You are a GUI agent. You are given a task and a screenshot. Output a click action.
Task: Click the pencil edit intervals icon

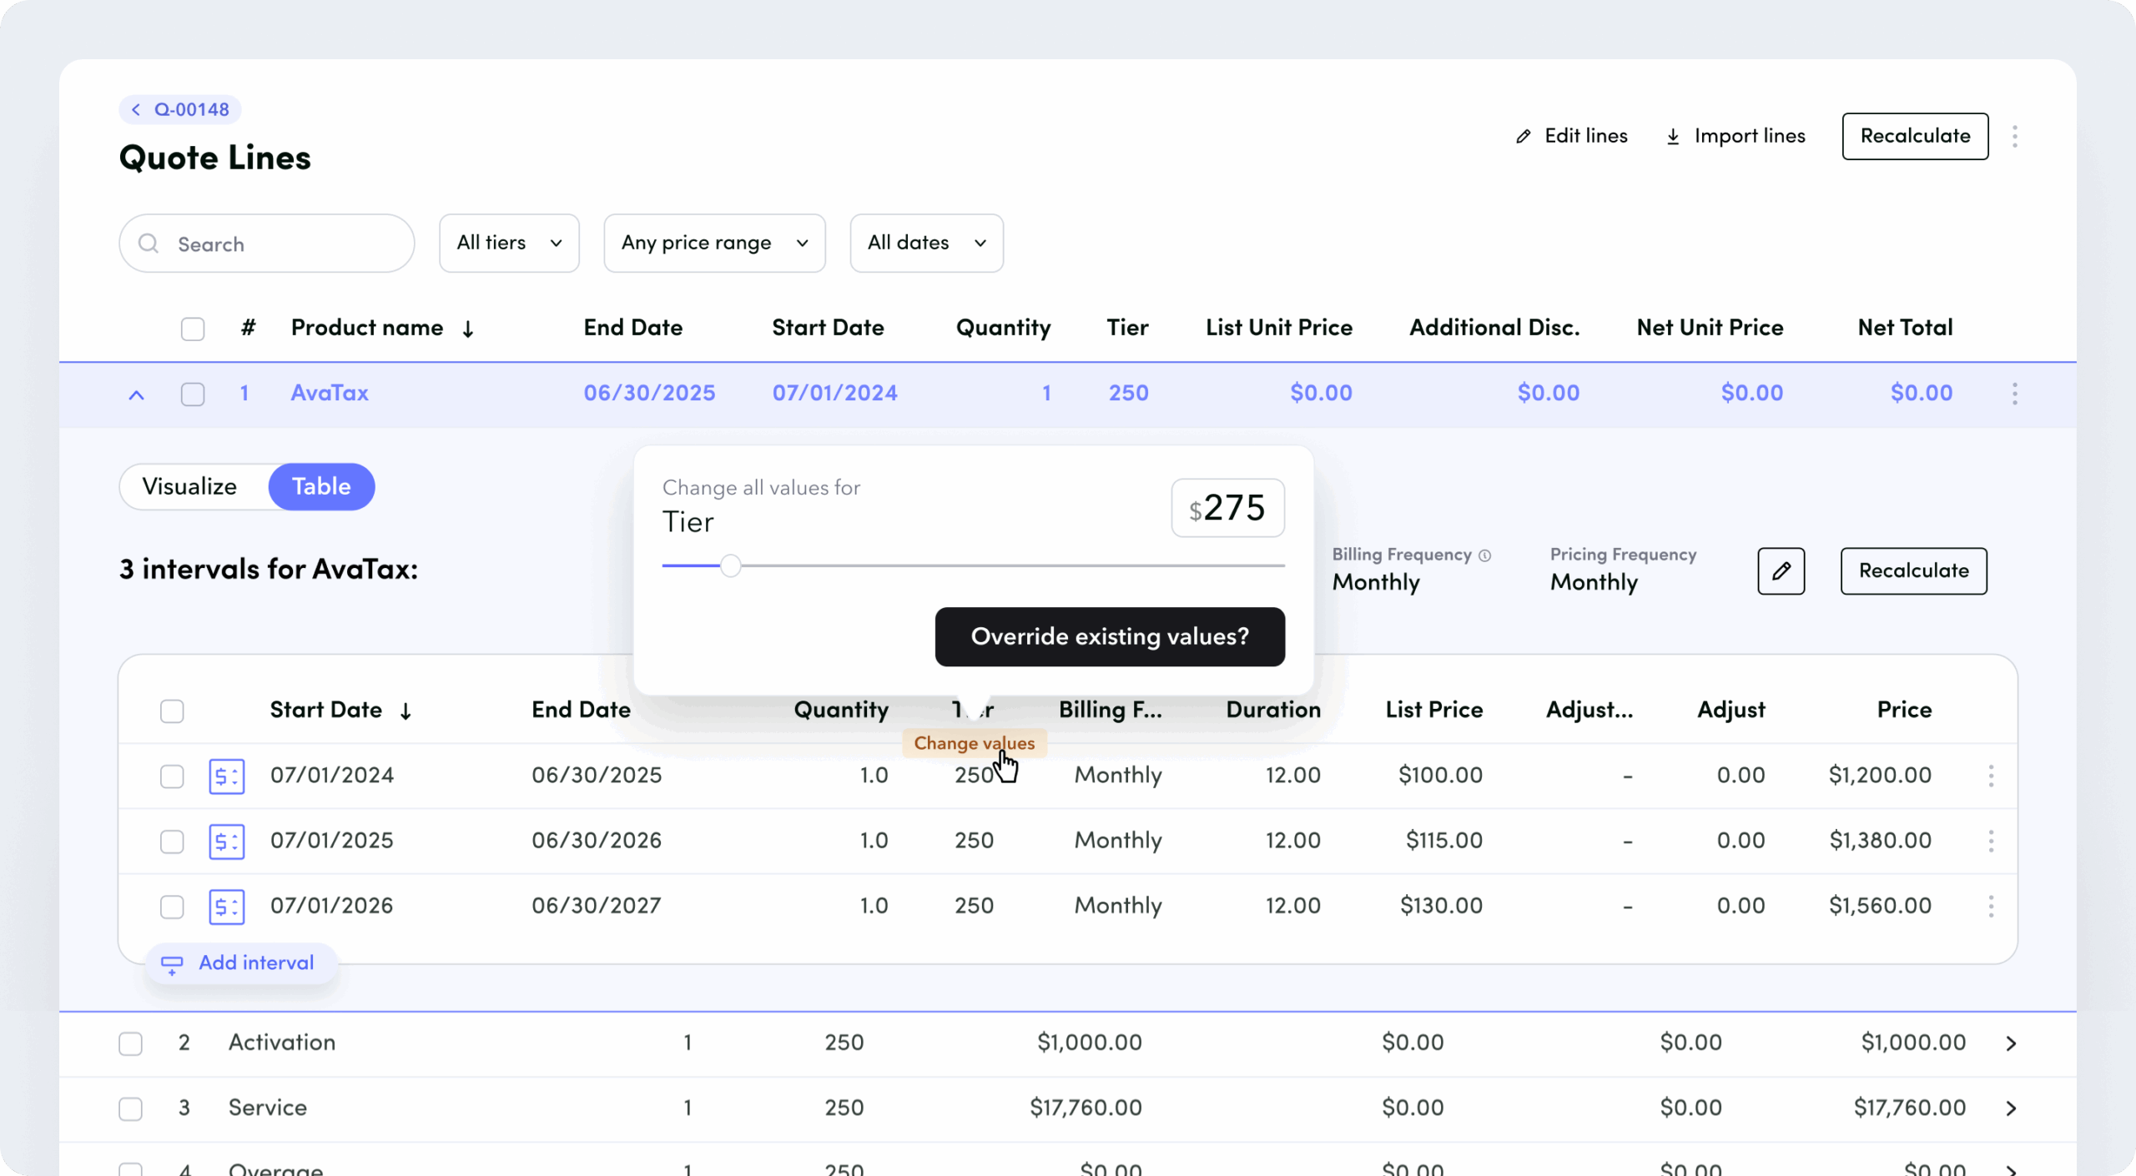(x=1781, y=570)
